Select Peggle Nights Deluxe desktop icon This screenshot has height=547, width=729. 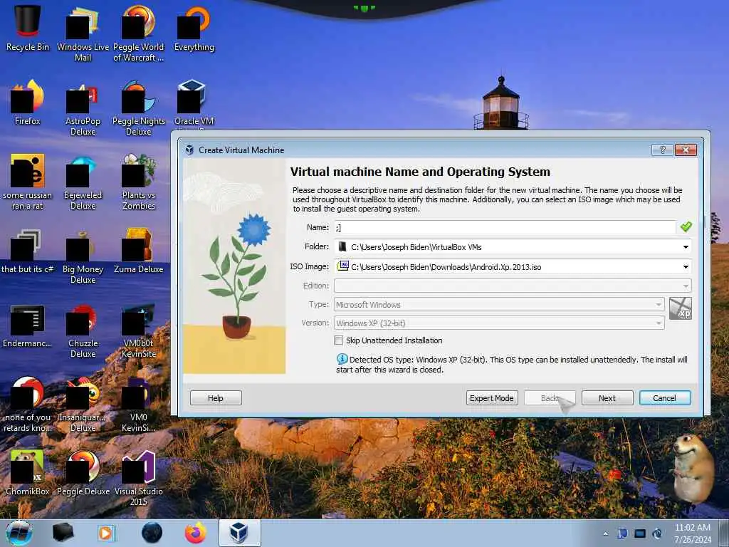139,107
